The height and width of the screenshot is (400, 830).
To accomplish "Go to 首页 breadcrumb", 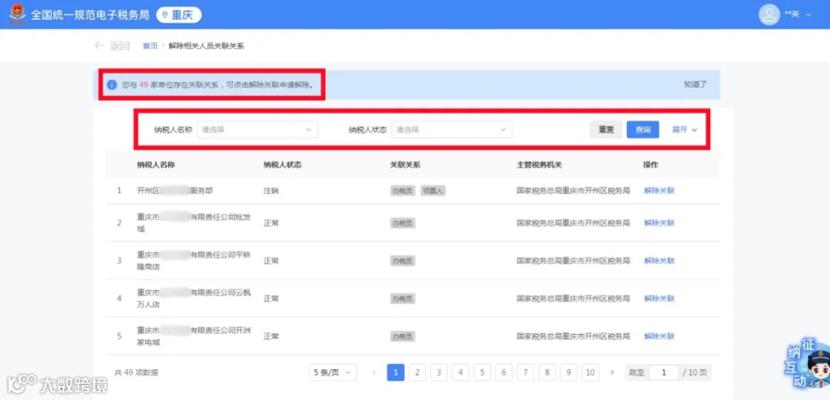I will pyautogui.click(x=150, y=46).
